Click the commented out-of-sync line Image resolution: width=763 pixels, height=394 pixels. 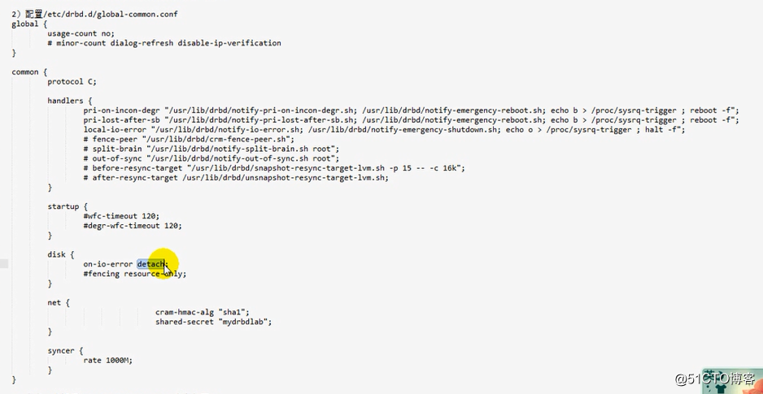click(x=211, y=158)
